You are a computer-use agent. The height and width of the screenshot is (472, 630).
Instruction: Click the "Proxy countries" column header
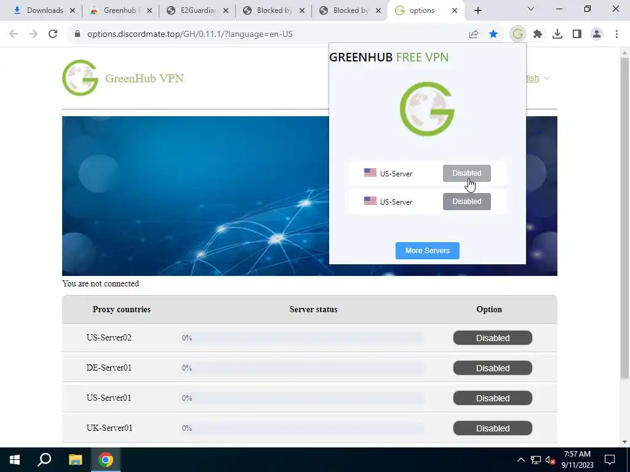(x=121, y=310)
